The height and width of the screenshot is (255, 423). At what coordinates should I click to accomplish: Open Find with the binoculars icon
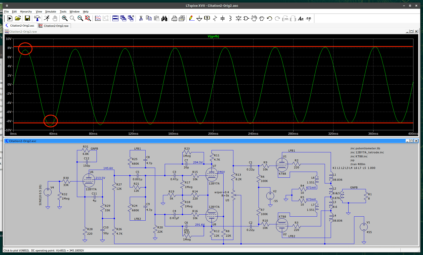164,18
